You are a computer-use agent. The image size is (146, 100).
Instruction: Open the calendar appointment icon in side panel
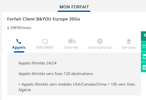click(144, 67)
